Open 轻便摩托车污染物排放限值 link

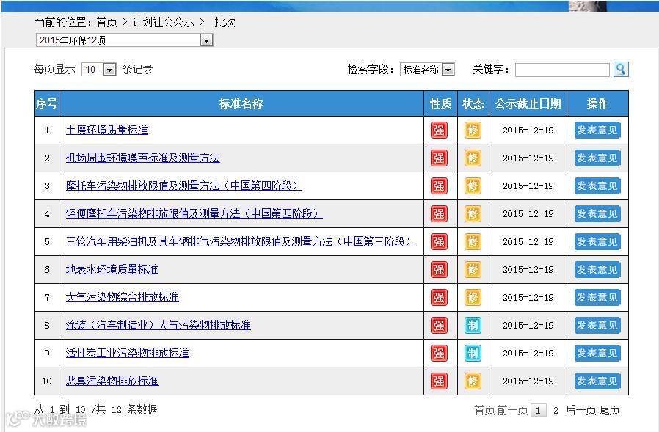coord(194,213)
